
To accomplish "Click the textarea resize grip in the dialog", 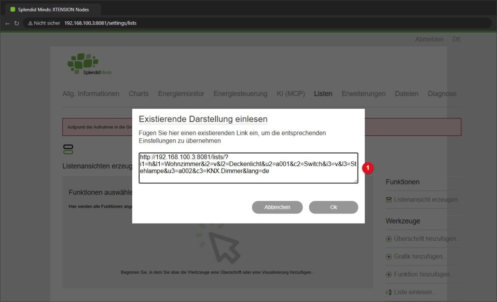I will [x=356, y=181].
